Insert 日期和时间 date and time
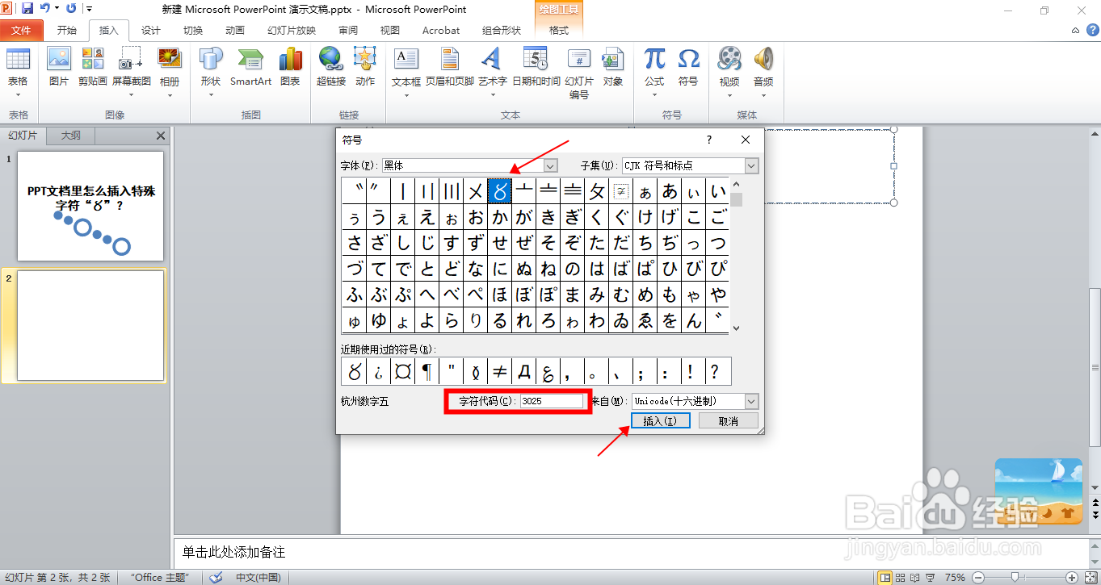Image resolution: width=1101 pixels, height=585 pixels. (536, 67)
